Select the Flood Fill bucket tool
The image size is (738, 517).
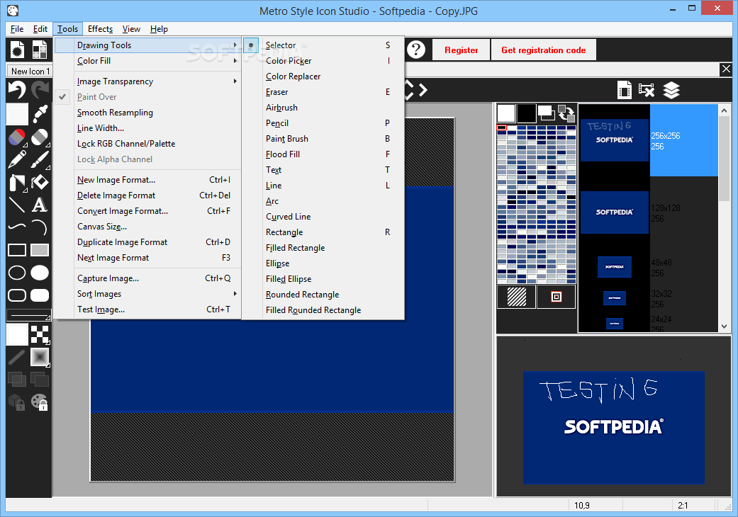point(40,182)
